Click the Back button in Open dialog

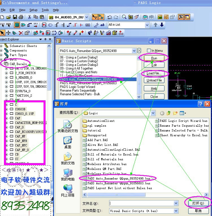(162, 113)
